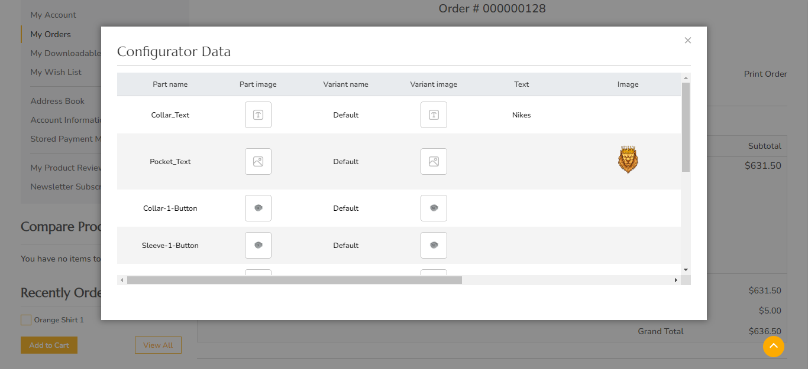Click the Pocket_Text variant image placeholder icon
The width and height of the screenshot is (808, 369).
pyautogui.click(x=434, y=161)
